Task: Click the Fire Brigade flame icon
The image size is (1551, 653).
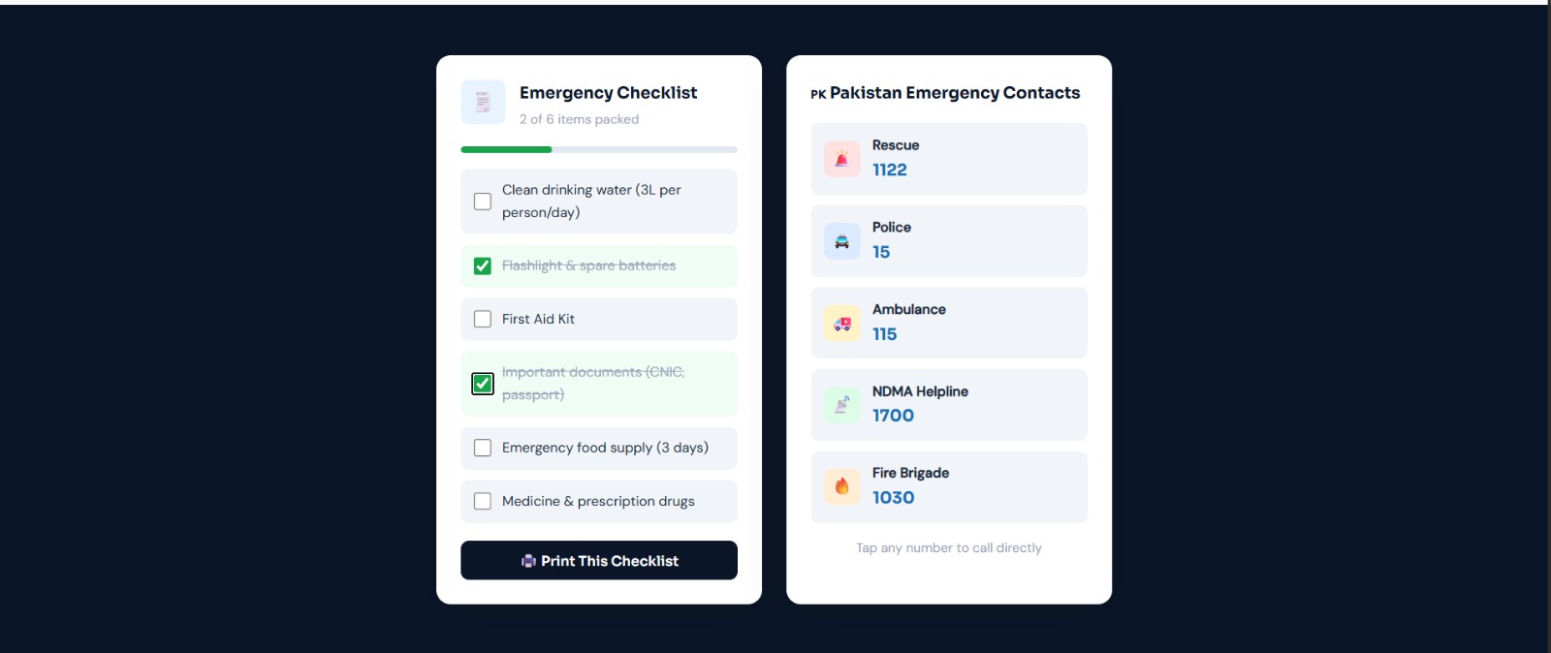Action: (841, 487)
